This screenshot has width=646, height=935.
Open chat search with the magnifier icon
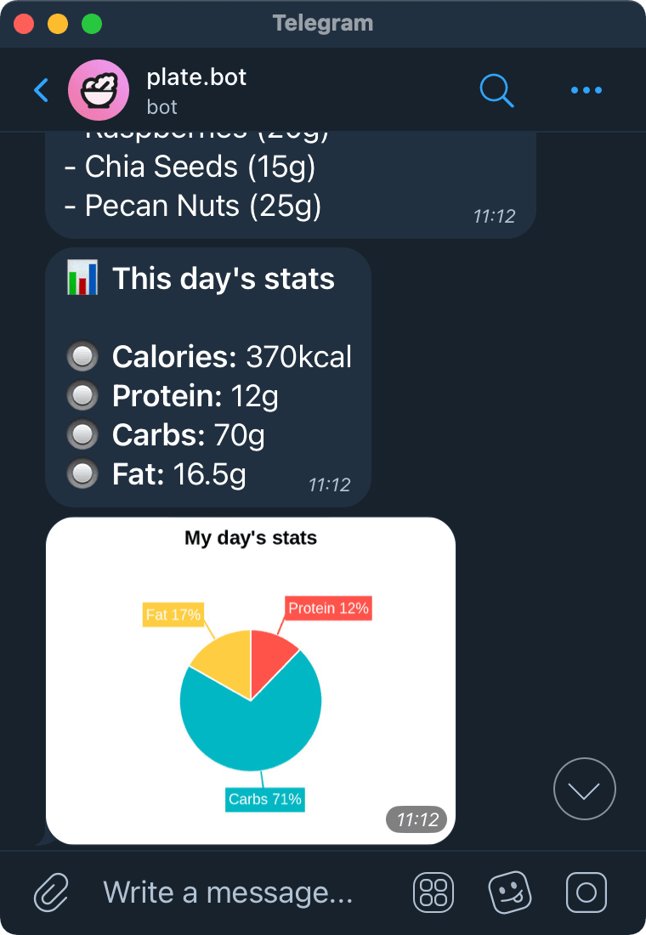tap(497, 90)
